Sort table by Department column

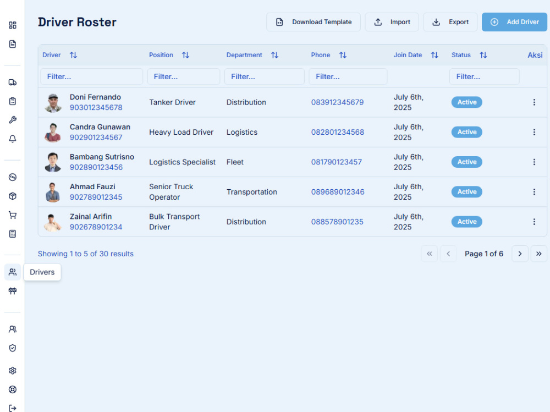[x=274, y=55]
